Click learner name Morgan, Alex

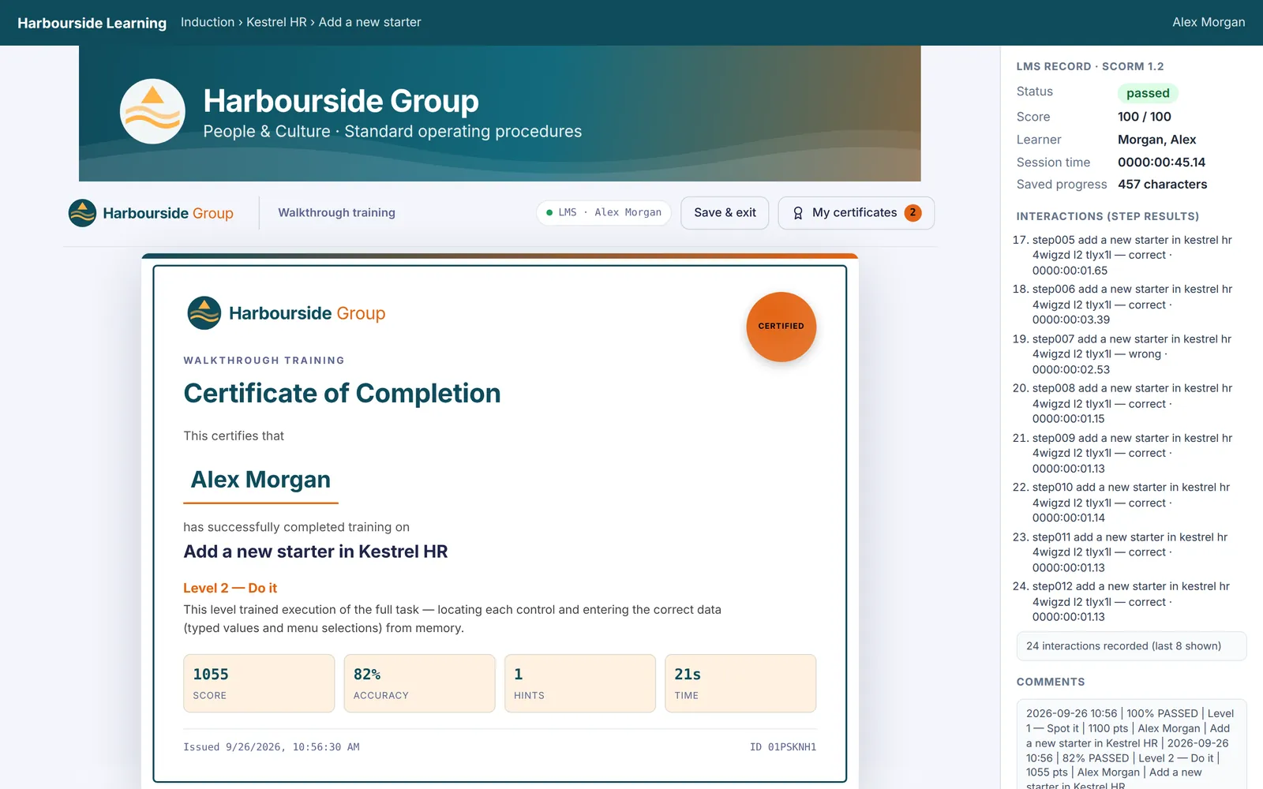[x=1157, y=140]
